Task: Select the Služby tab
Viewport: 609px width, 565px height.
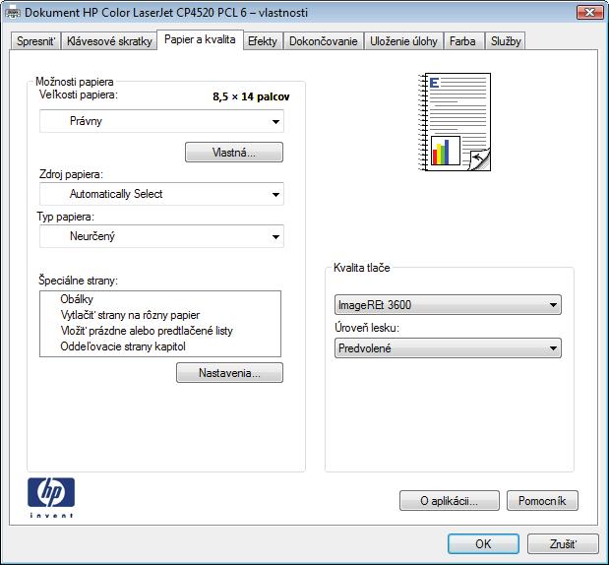Action: pyautogui.click(x=506, y=40)
